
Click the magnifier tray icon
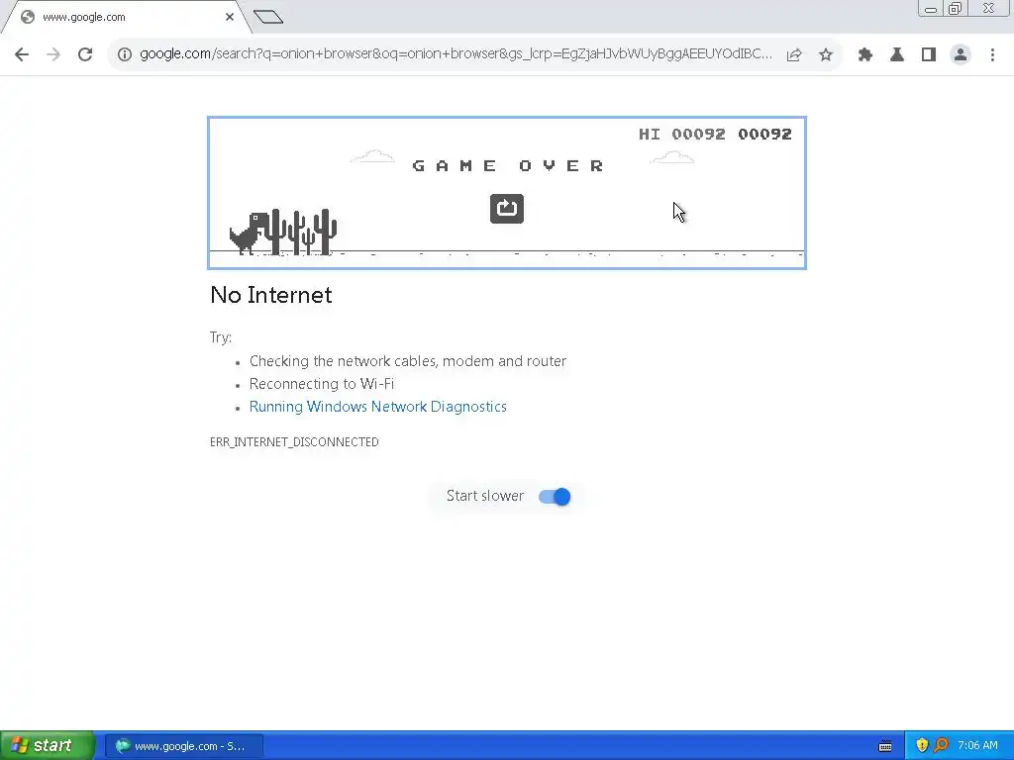point(941,746)
